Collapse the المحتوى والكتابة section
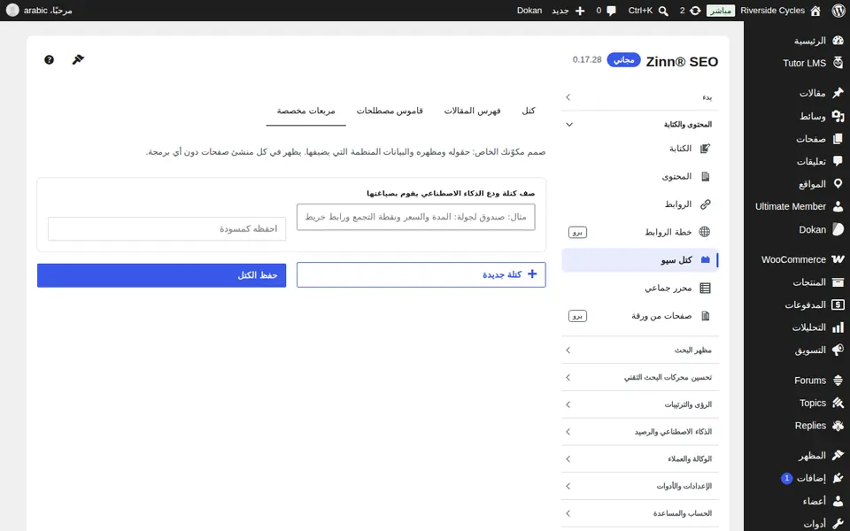The image size is (850, 531). (640, 124)
